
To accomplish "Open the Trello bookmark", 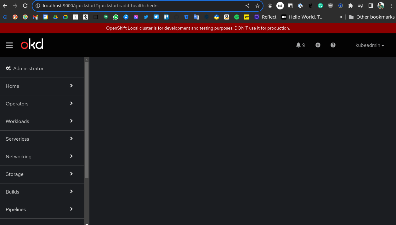I will point(166,17).
